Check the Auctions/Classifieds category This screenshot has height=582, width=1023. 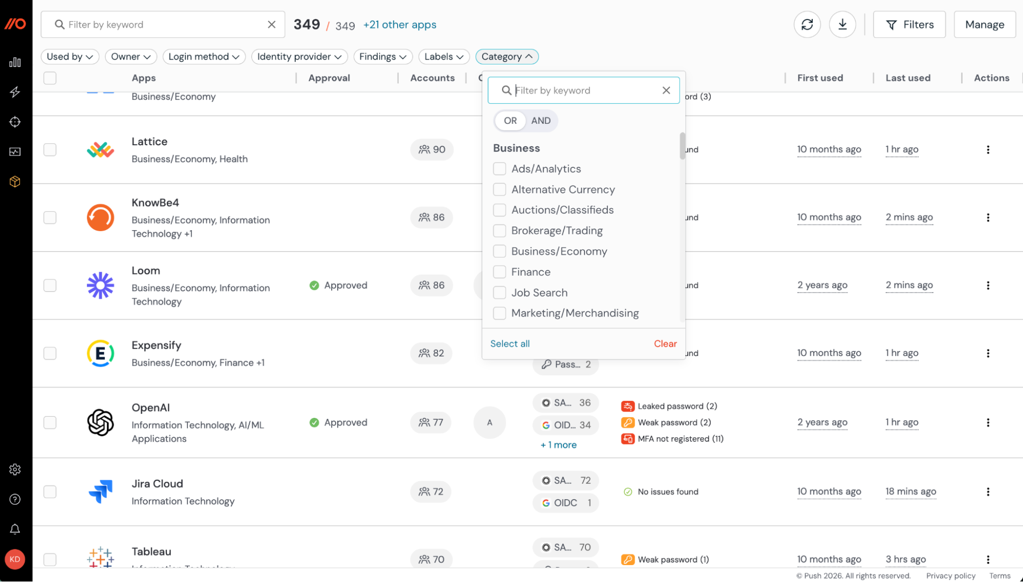499,210
